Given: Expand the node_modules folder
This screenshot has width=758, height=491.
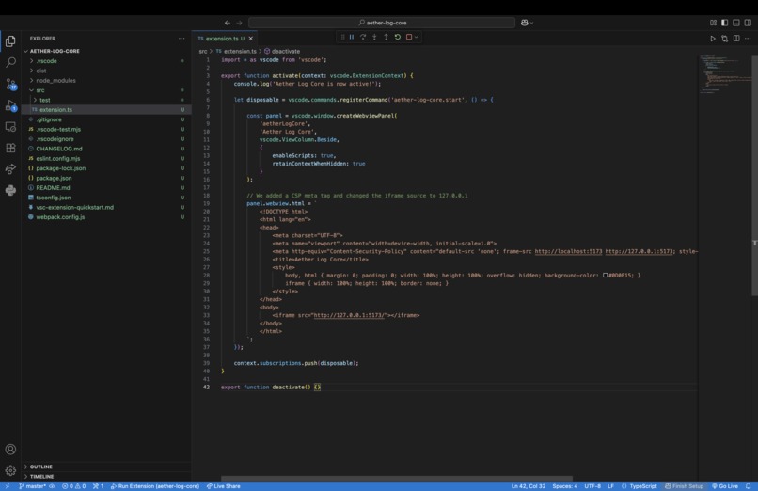Looking at the screenshot, I should [x=55, y=80].
